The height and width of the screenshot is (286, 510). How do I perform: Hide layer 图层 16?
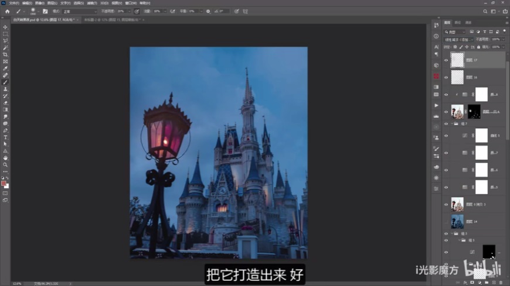pyautogui.click(x=446, y=77)
